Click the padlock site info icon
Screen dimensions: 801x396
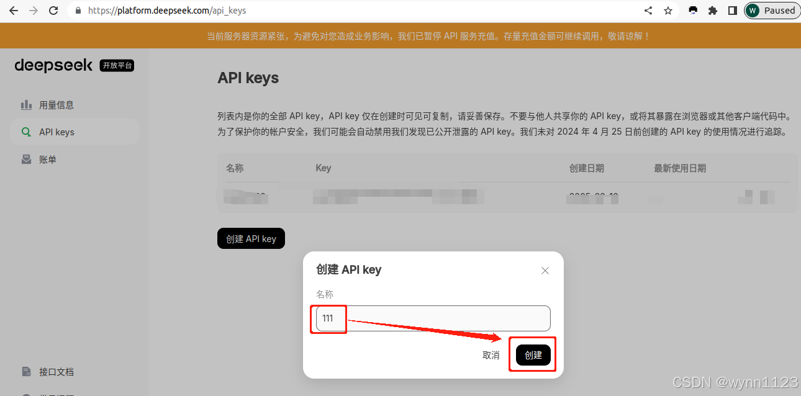point(78,11)
